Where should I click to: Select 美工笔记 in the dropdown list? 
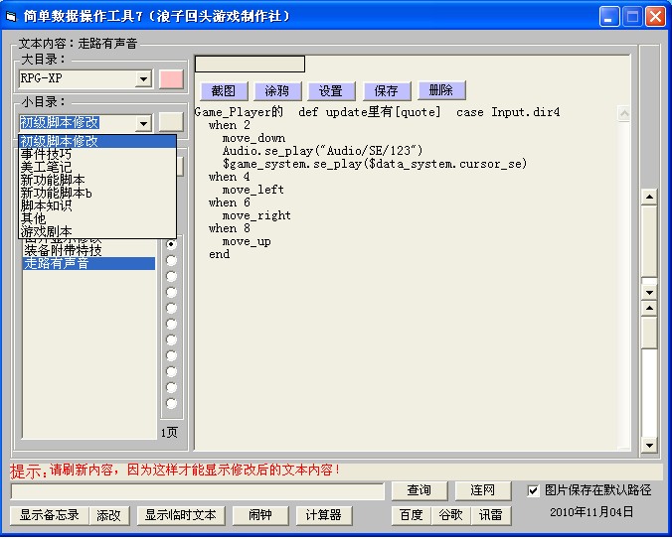(97, 167)
